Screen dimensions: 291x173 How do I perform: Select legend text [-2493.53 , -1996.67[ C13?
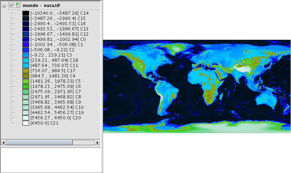click(x=59, y=29)
